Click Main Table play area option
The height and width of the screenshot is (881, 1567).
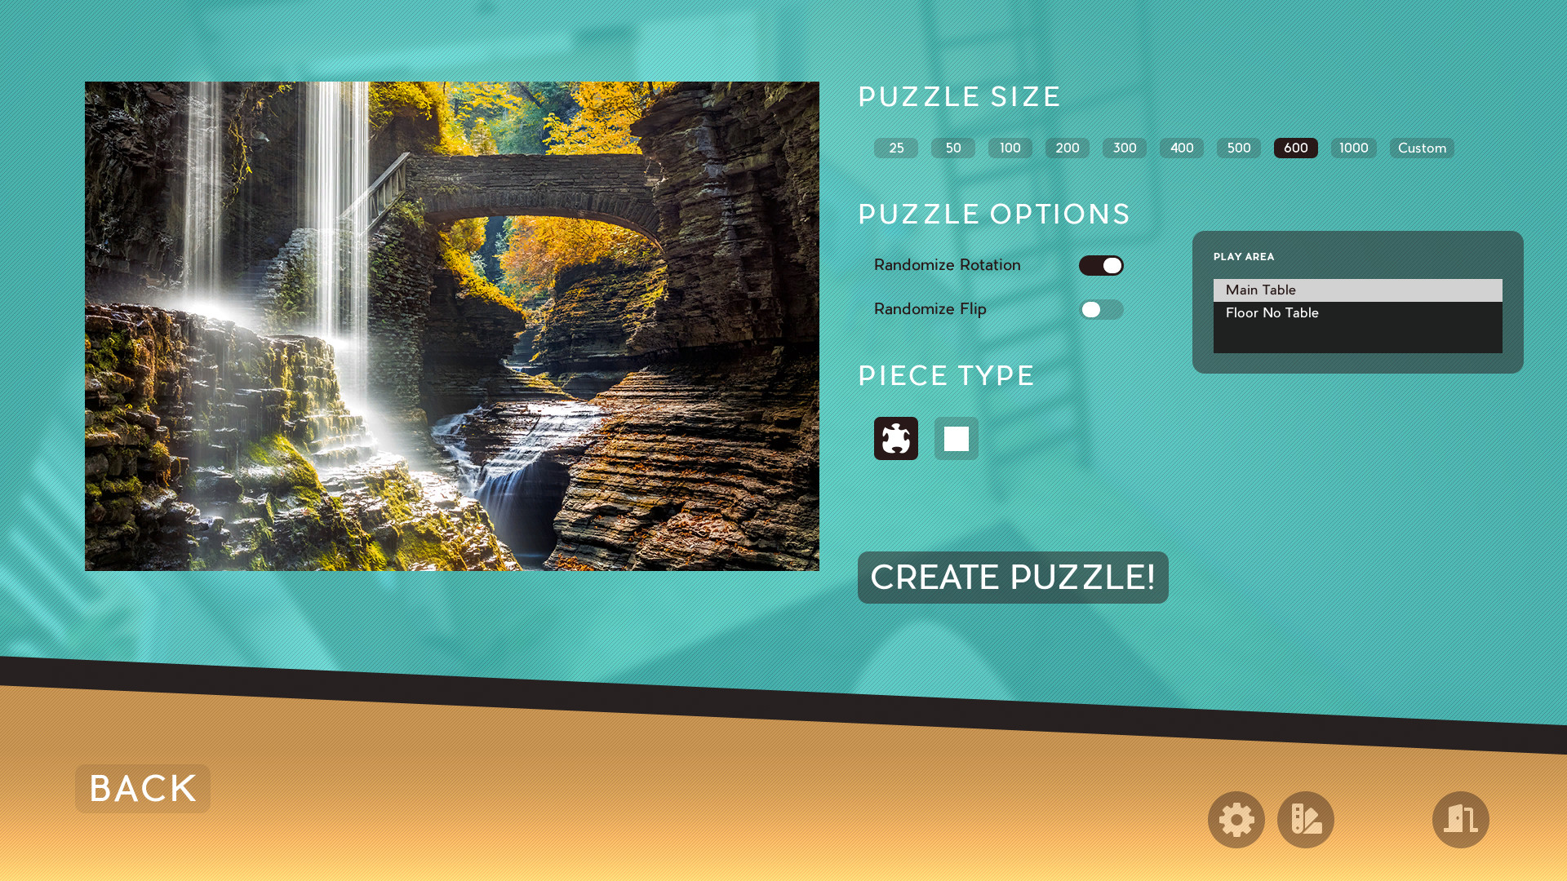pos(1358,290)
